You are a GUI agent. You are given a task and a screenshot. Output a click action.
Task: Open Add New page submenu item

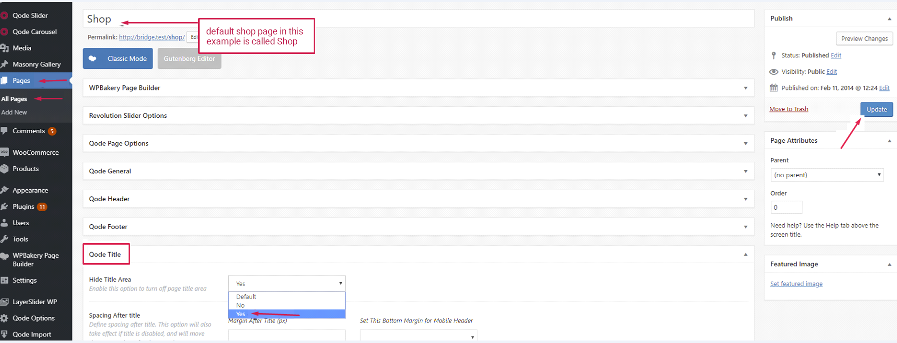click(x=14, y=112)
